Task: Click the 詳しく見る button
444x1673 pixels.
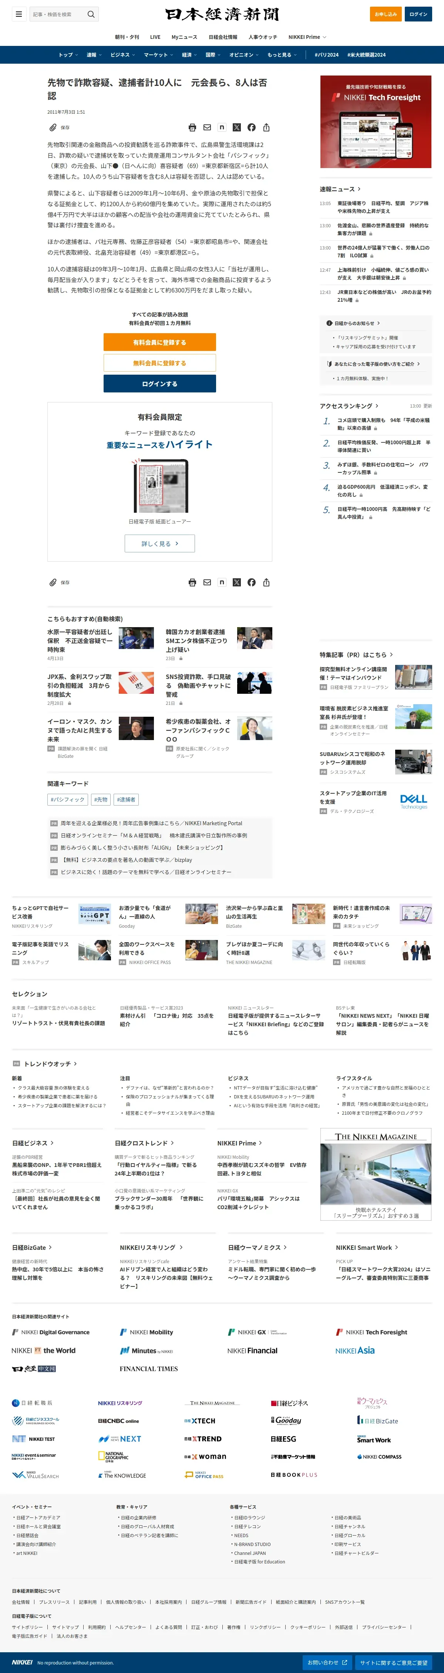Action: (x=160, y=543)
